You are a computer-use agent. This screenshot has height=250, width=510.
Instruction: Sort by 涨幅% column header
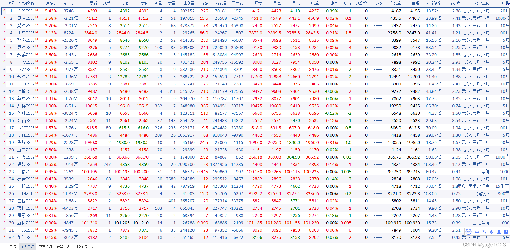[x=49, y=3]
